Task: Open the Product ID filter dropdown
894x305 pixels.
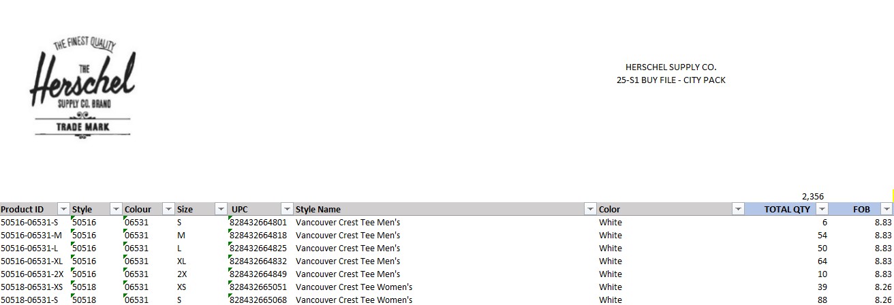Action: [63, 210]
